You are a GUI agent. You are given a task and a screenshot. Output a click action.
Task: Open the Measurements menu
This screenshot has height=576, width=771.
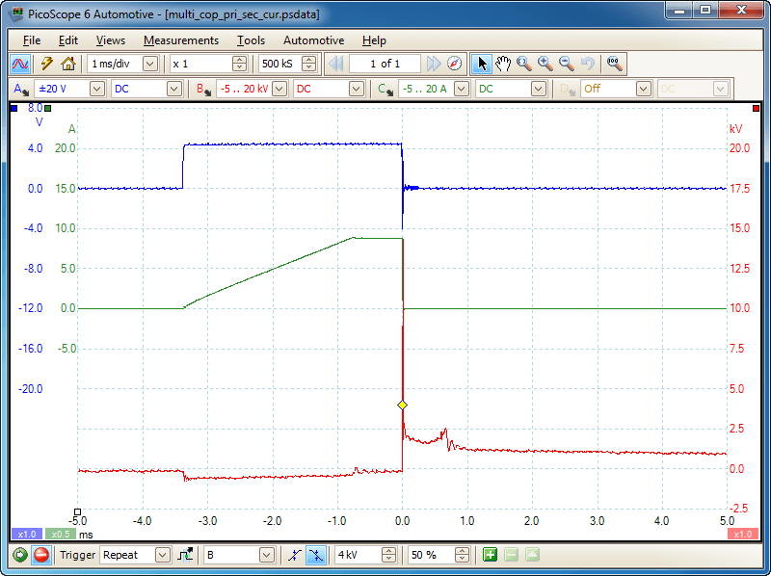(181, 40)
